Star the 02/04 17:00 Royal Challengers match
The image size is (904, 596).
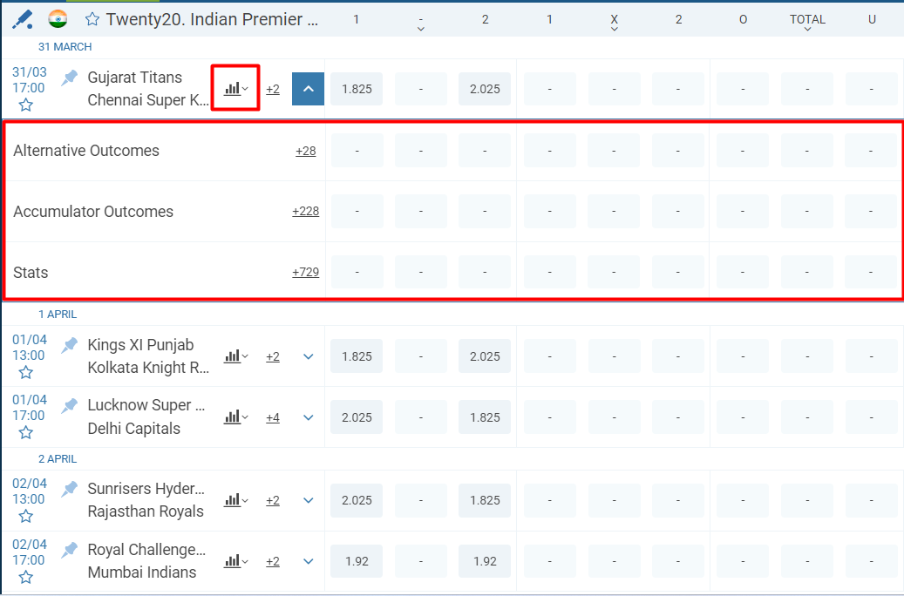click(26, 577)
